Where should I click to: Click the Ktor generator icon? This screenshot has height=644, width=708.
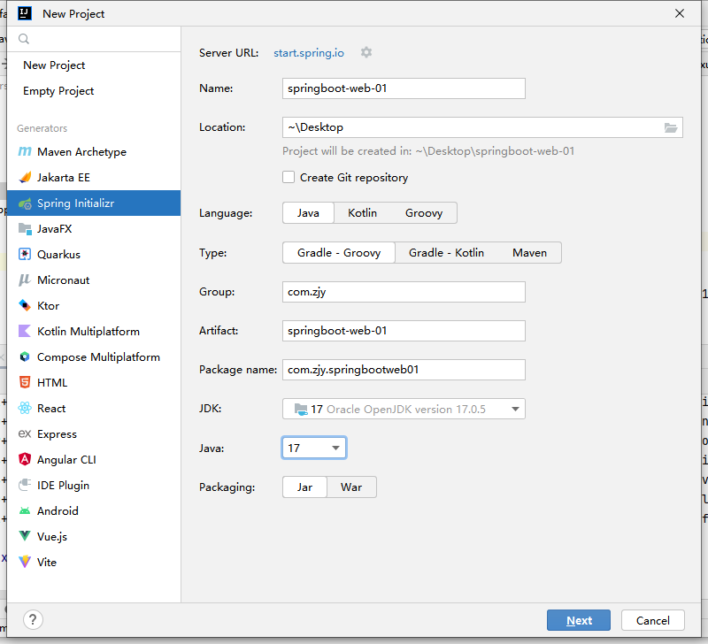click(x=25, y=306)
